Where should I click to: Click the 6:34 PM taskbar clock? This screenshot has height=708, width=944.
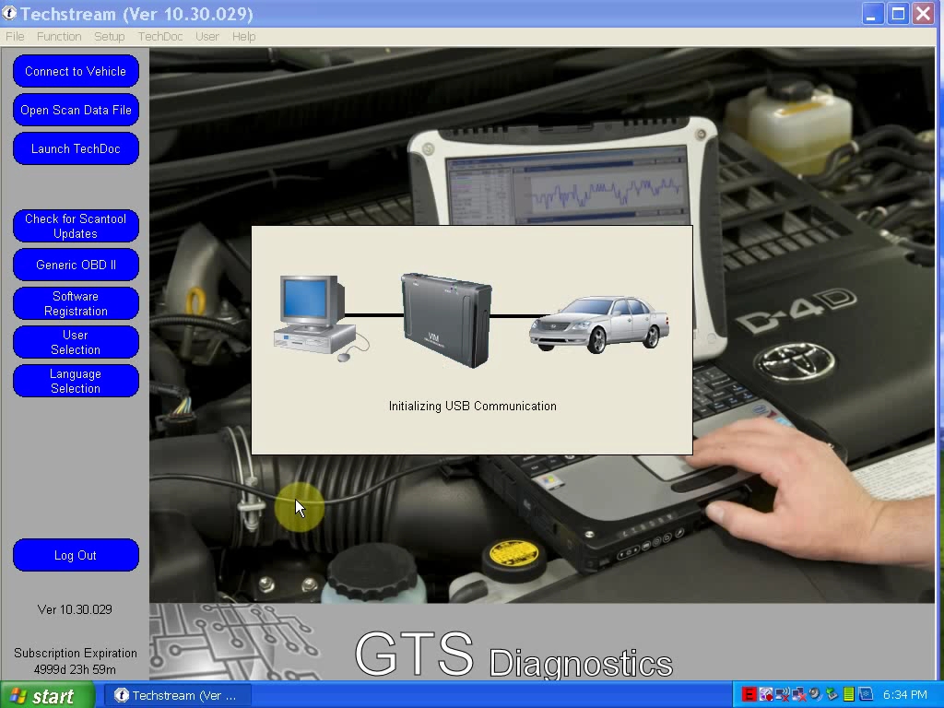[x=905, y=695]
